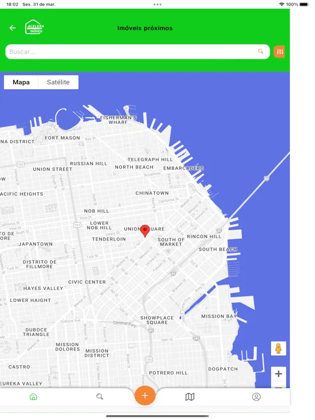
Task: Click the Wi-Fi status icon
Action: pyautogui.click(x=282, y=4)
